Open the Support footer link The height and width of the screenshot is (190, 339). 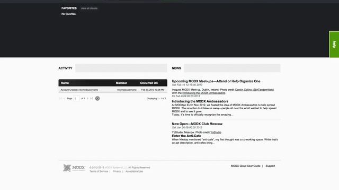(270, 166)
